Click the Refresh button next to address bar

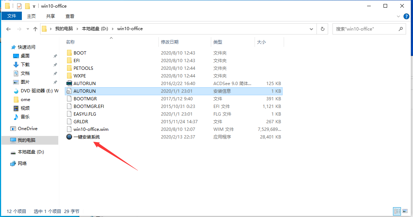click(x=322, y=29)
